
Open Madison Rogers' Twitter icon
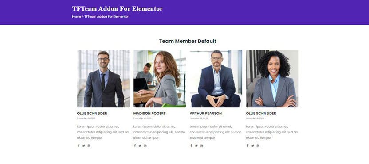(x=140, y=145)
